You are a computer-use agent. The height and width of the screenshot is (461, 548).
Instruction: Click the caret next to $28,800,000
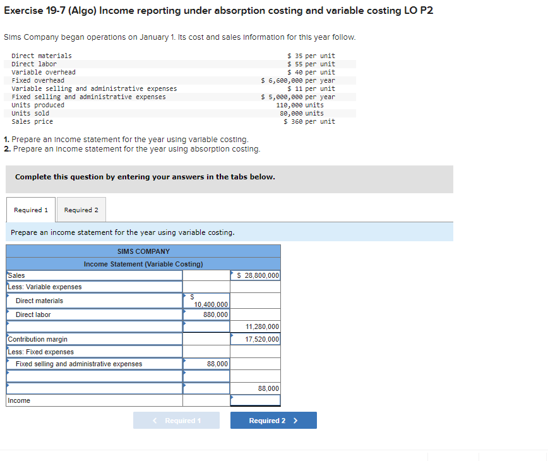coord(232,272)
